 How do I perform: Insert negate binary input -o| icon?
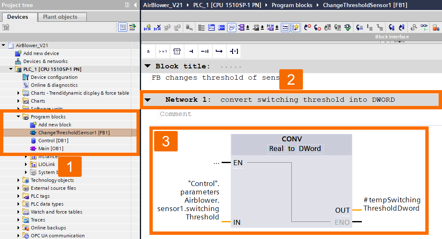click(x=205, y=51)
